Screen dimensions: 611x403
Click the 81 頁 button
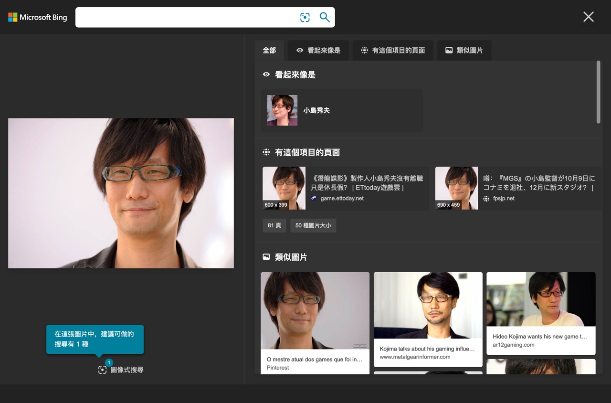tap(274, 225)
